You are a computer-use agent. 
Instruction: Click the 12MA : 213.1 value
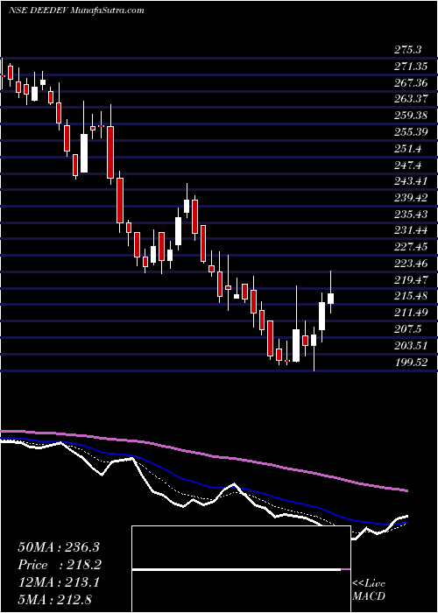[59, 582]
